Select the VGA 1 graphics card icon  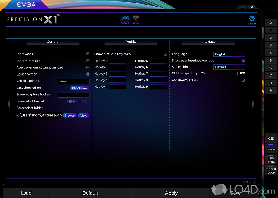(125, 19)
